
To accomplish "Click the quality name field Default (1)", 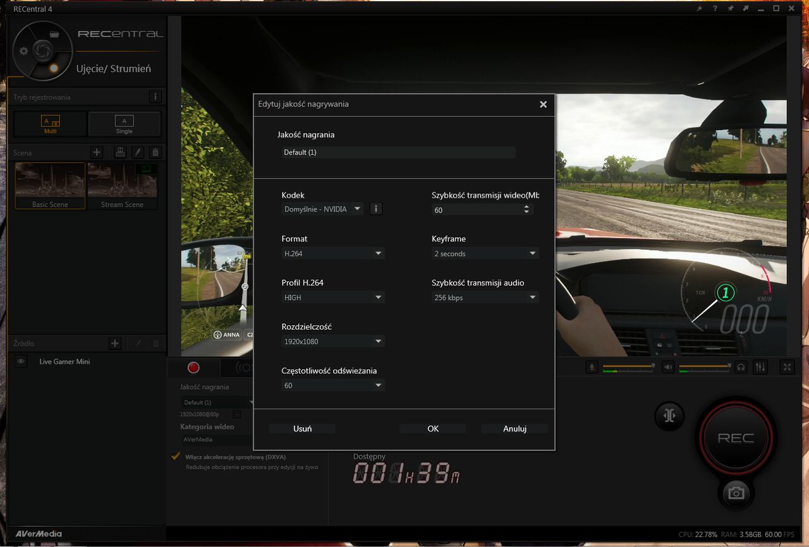I will pos(398,152).
